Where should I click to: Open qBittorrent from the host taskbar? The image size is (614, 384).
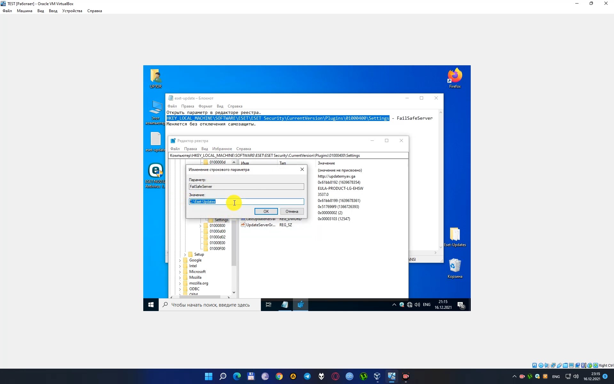click(350, 376)
